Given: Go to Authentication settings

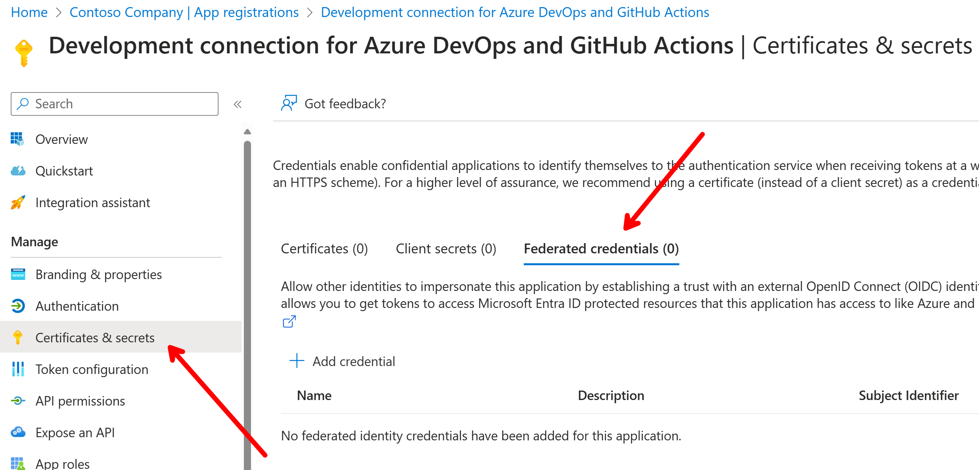Looking at the screenshot, I should click(x=77, y=306).
